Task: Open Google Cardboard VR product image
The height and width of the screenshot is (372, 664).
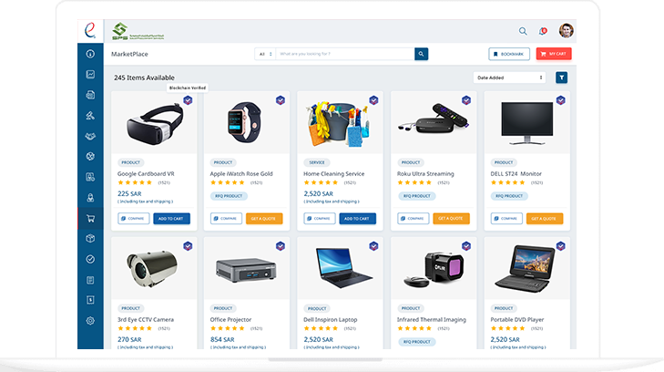Action: [x=155, y=124]
